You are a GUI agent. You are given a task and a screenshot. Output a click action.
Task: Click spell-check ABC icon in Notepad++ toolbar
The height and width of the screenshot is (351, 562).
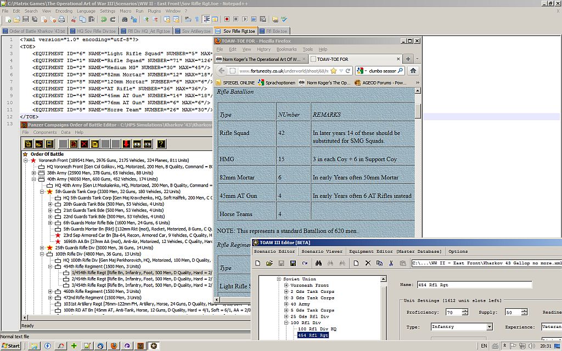coord(284,19)
